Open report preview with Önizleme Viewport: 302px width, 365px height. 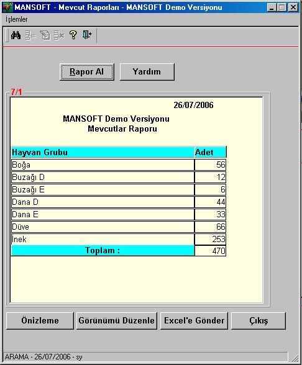[40, 320]
